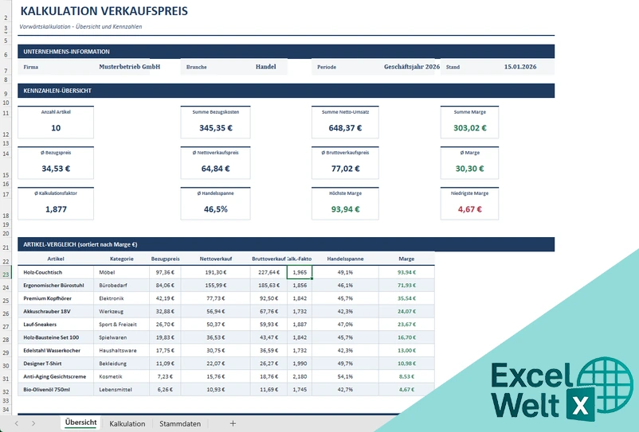
Task: Click the Marge column header
Action: click(406, 259)
